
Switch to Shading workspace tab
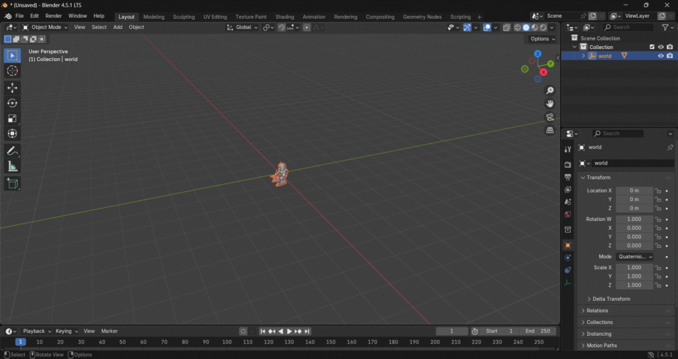pyautogui.click(x=285, y=17)
